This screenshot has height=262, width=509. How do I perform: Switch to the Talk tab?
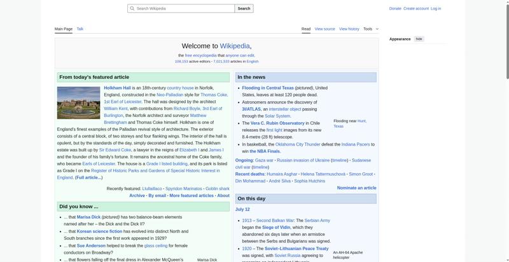tap(80, 29)
